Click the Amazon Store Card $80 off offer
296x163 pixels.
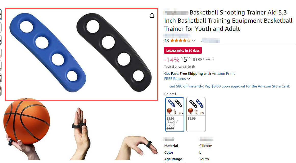click(229, 86)
